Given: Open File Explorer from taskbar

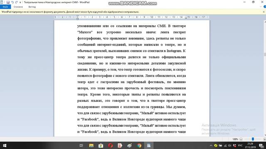Looking at the screenshot, I should tap(91, 145).
